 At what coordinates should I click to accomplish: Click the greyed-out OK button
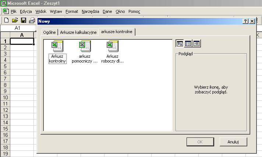click(200, 142)
